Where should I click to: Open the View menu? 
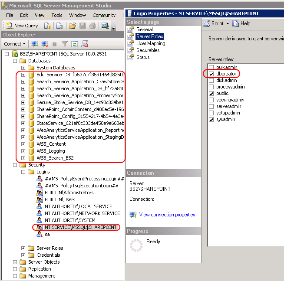pos(40,15)
